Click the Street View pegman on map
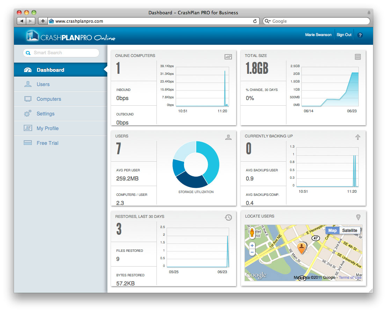 tap(252, 233)
